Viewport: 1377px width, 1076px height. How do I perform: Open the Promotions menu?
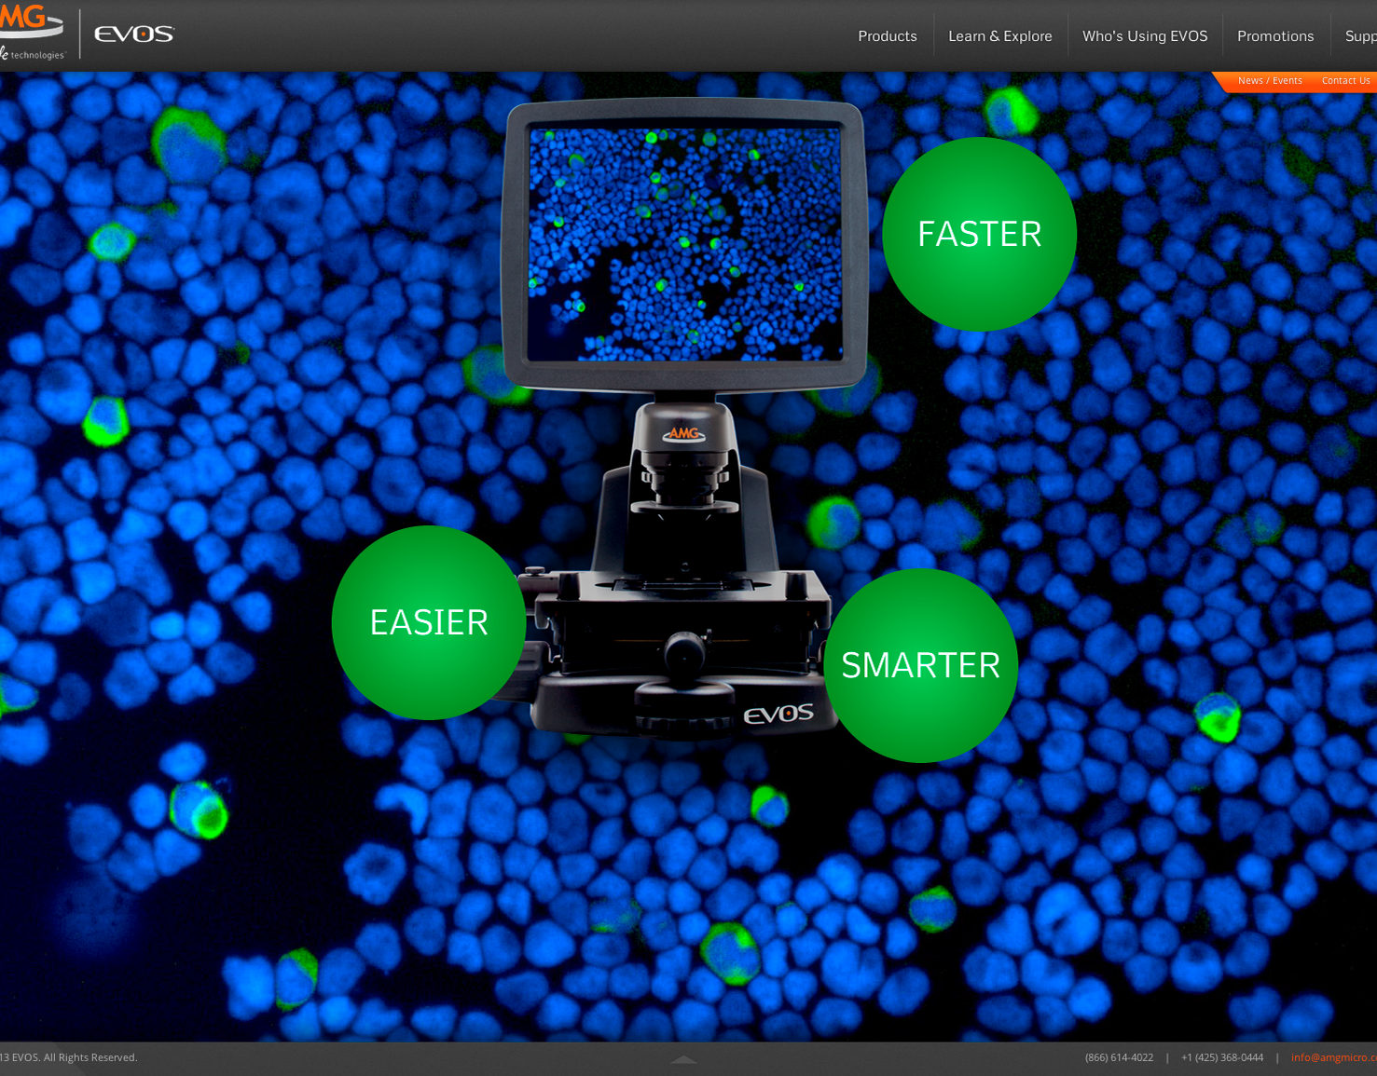pyautogui.click(x=1274, y=36)
